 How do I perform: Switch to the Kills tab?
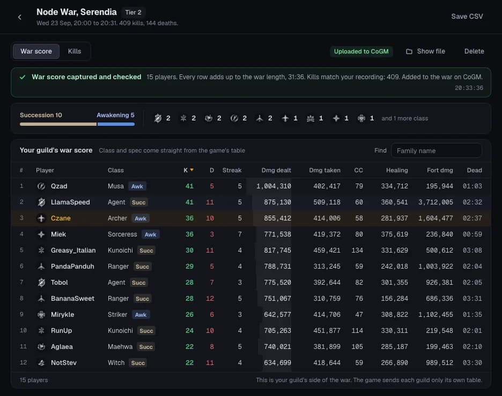click(x=75, y=51)
